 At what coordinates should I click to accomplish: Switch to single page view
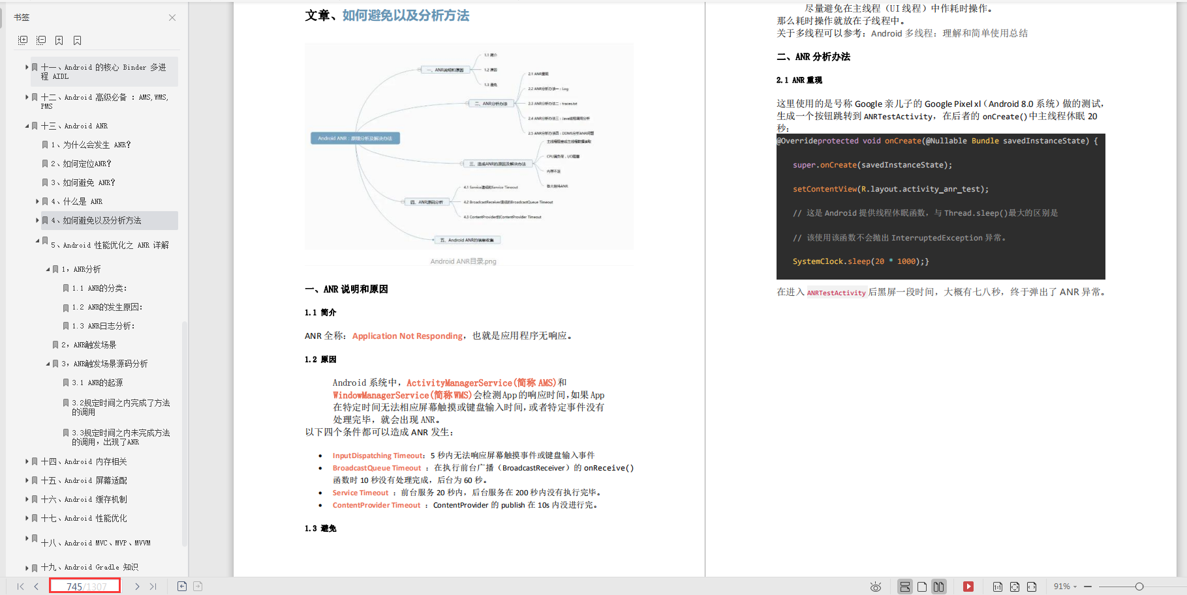922,587
